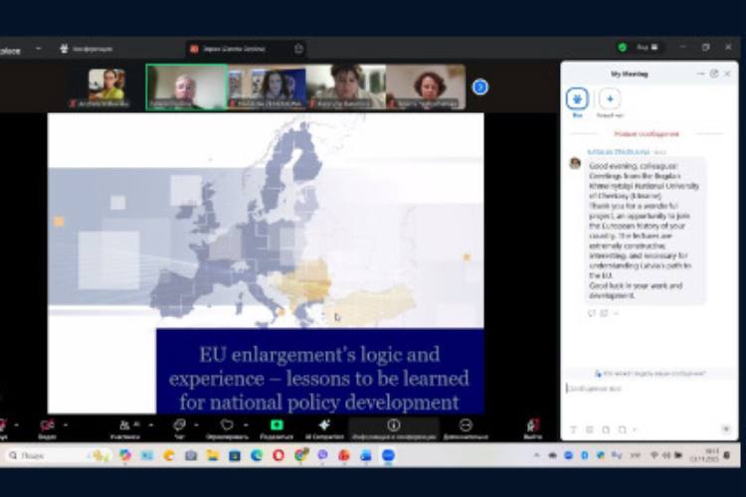Pop out the My Meeting chat panel
This screenshot has height=497, width=746.
tap(713, 74)
